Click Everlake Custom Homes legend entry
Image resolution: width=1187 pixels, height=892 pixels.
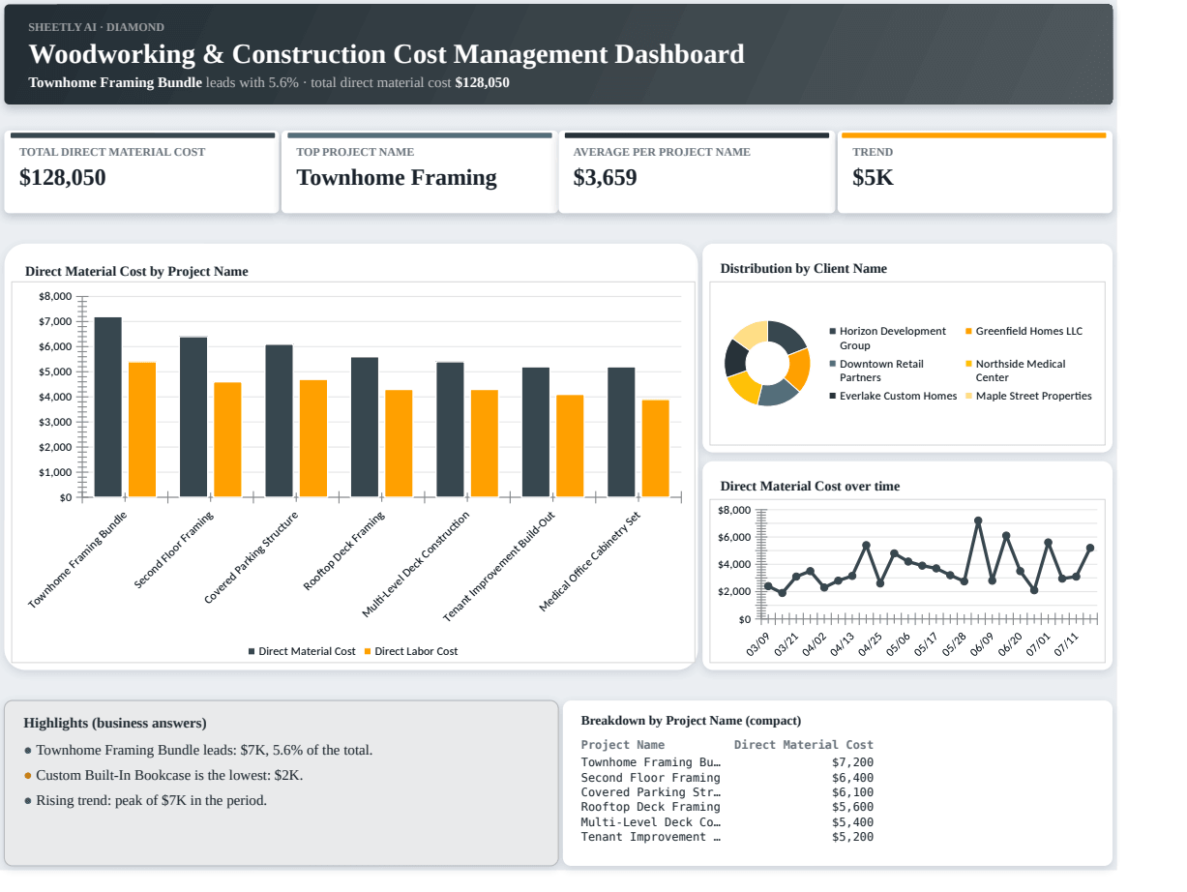pos(893,396)
